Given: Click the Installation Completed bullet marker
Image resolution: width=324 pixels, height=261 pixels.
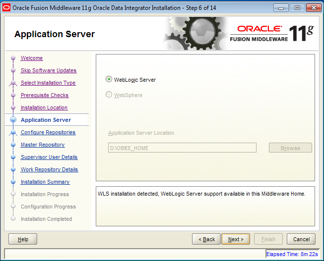Looking at the screenshot, I should point(13,218).
